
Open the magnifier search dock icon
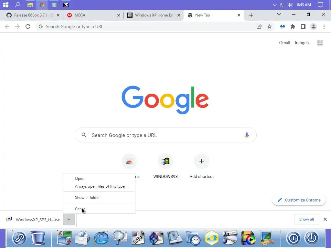coord(120,238)
